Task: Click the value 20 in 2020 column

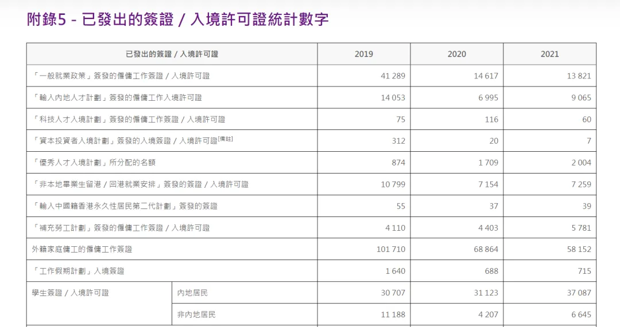Action: coord(494,141)
